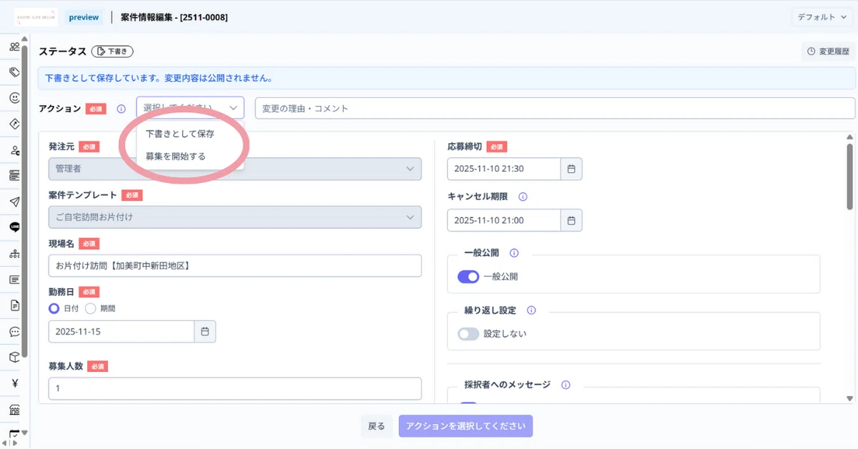The width and height of the screenshot is (858, 449).
Task: Click the 下書き status badge
Action: [113, 51]
